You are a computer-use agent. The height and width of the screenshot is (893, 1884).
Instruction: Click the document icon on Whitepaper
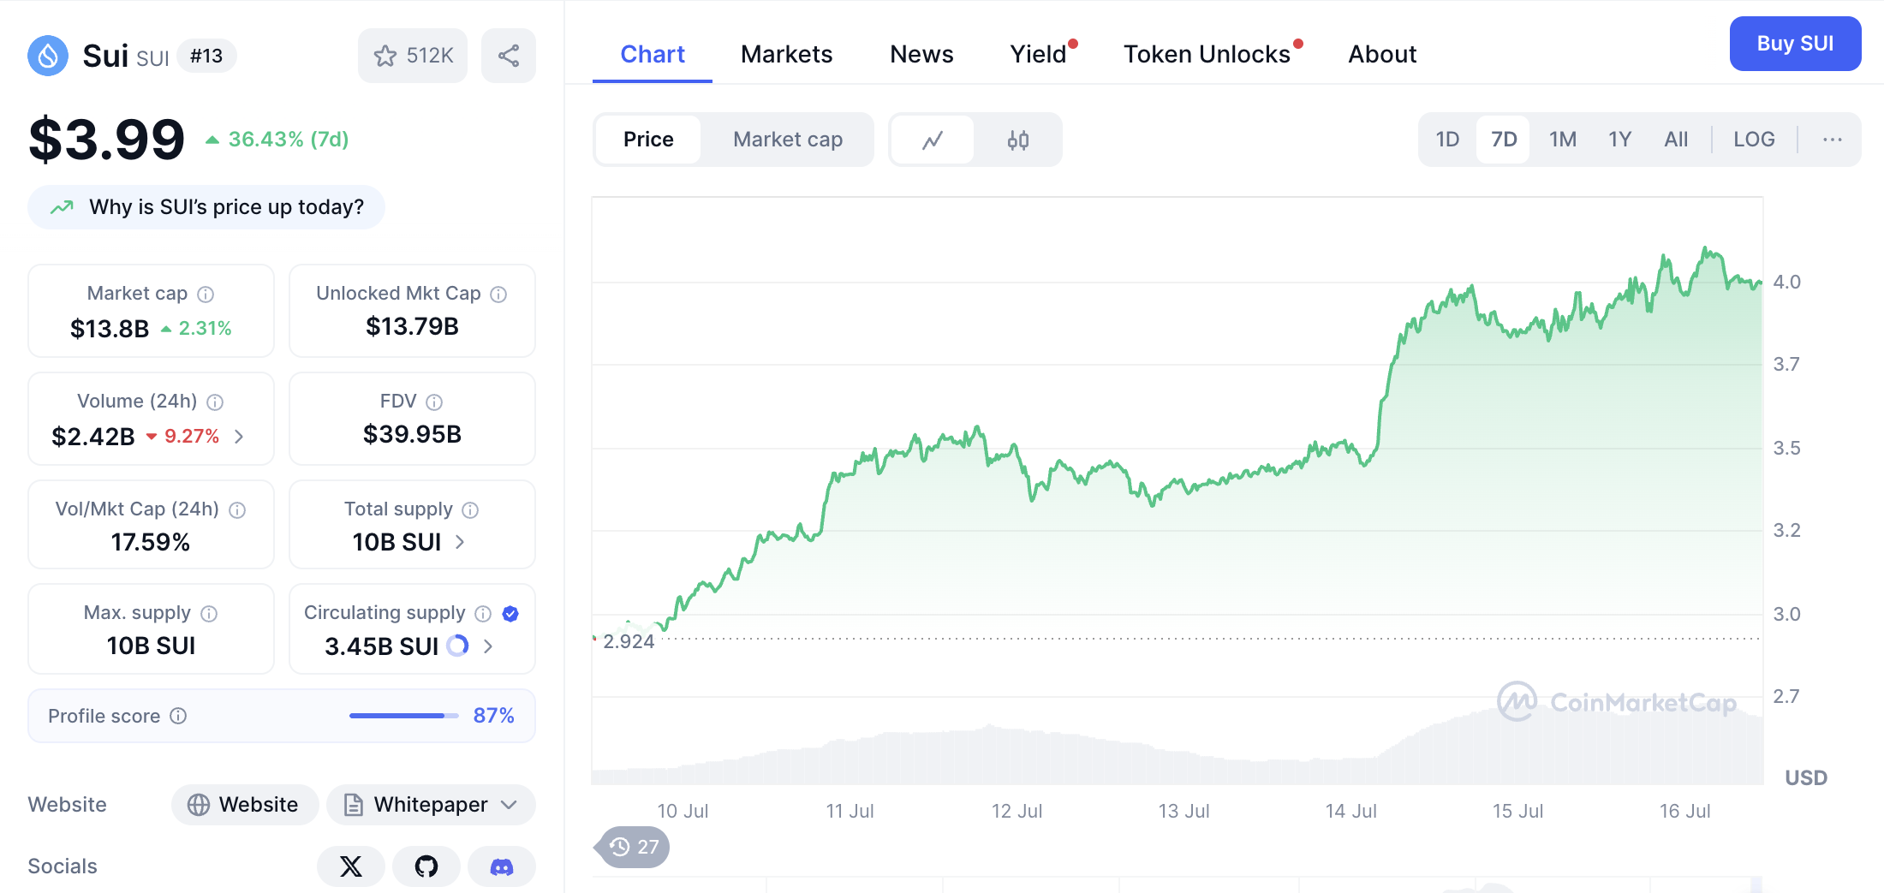click(x=353, y=805)
